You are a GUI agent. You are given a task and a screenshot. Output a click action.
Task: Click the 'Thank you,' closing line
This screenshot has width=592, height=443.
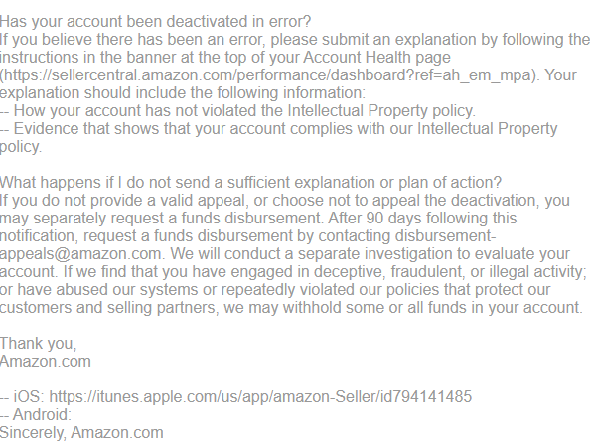click(38, 344)
